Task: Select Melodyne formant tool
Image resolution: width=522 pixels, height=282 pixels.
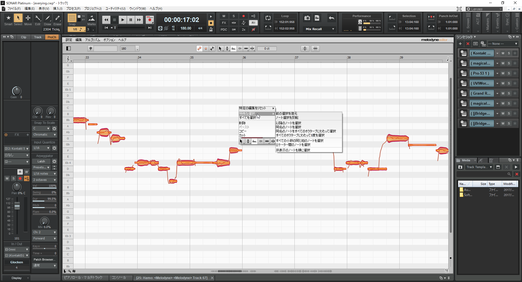Action: (234, 49)
